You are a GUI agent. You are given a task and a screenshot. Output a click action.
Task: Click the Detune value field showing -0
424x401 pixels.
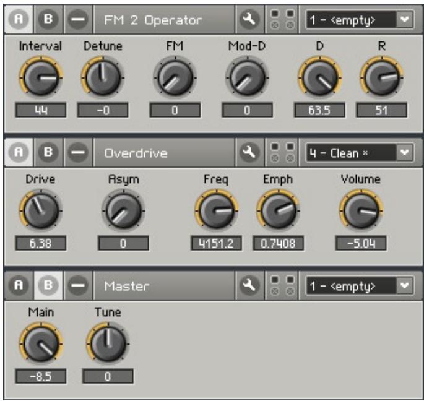(x=103, y=110)
